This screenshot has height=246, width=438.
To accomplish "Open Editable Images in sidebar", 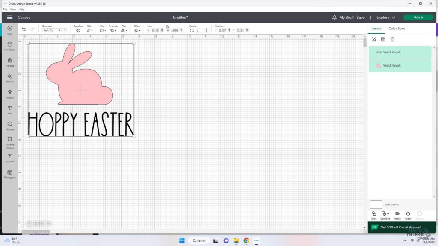I will tap(10, 143).
